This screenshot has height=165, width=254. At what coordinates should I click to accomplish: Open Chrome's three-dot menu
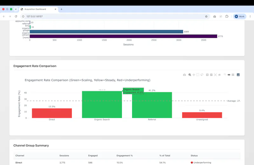[x=250, y=16]
